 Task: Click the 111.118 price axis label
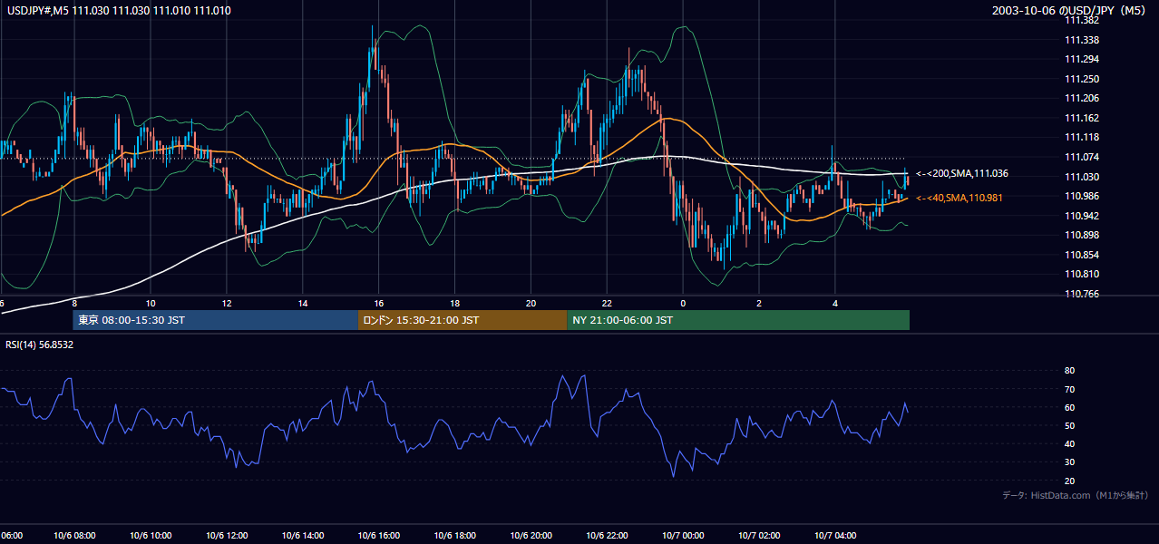coord(1082,138)
